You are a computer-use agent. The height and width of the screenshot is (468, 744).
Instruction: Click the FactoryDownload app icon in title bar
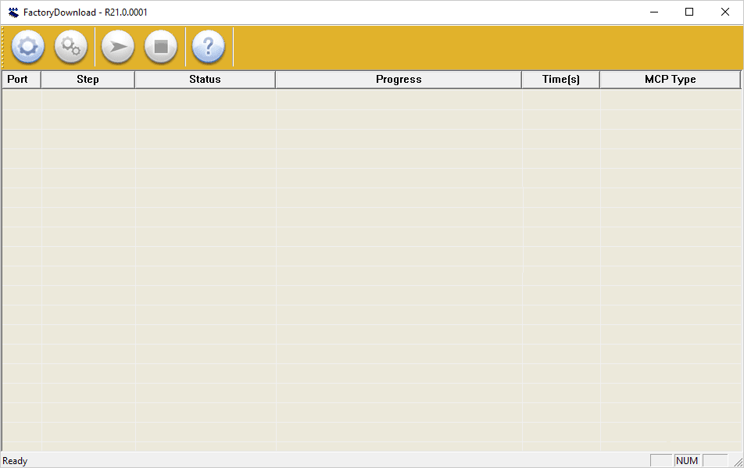13,13
